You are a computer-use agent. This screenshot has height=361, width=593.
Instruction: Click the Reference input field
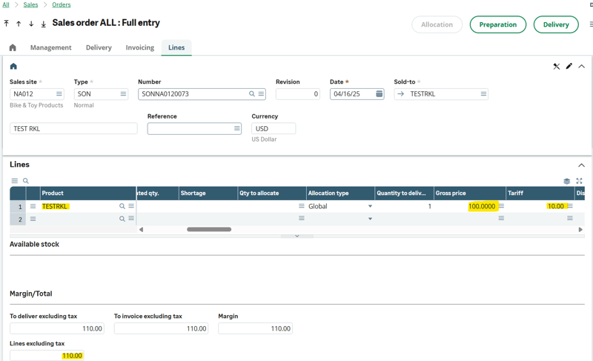click(190, 129)
